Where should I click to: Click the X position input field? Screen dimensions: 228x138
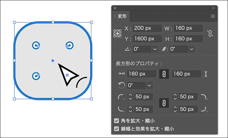(x=147, y=28)
